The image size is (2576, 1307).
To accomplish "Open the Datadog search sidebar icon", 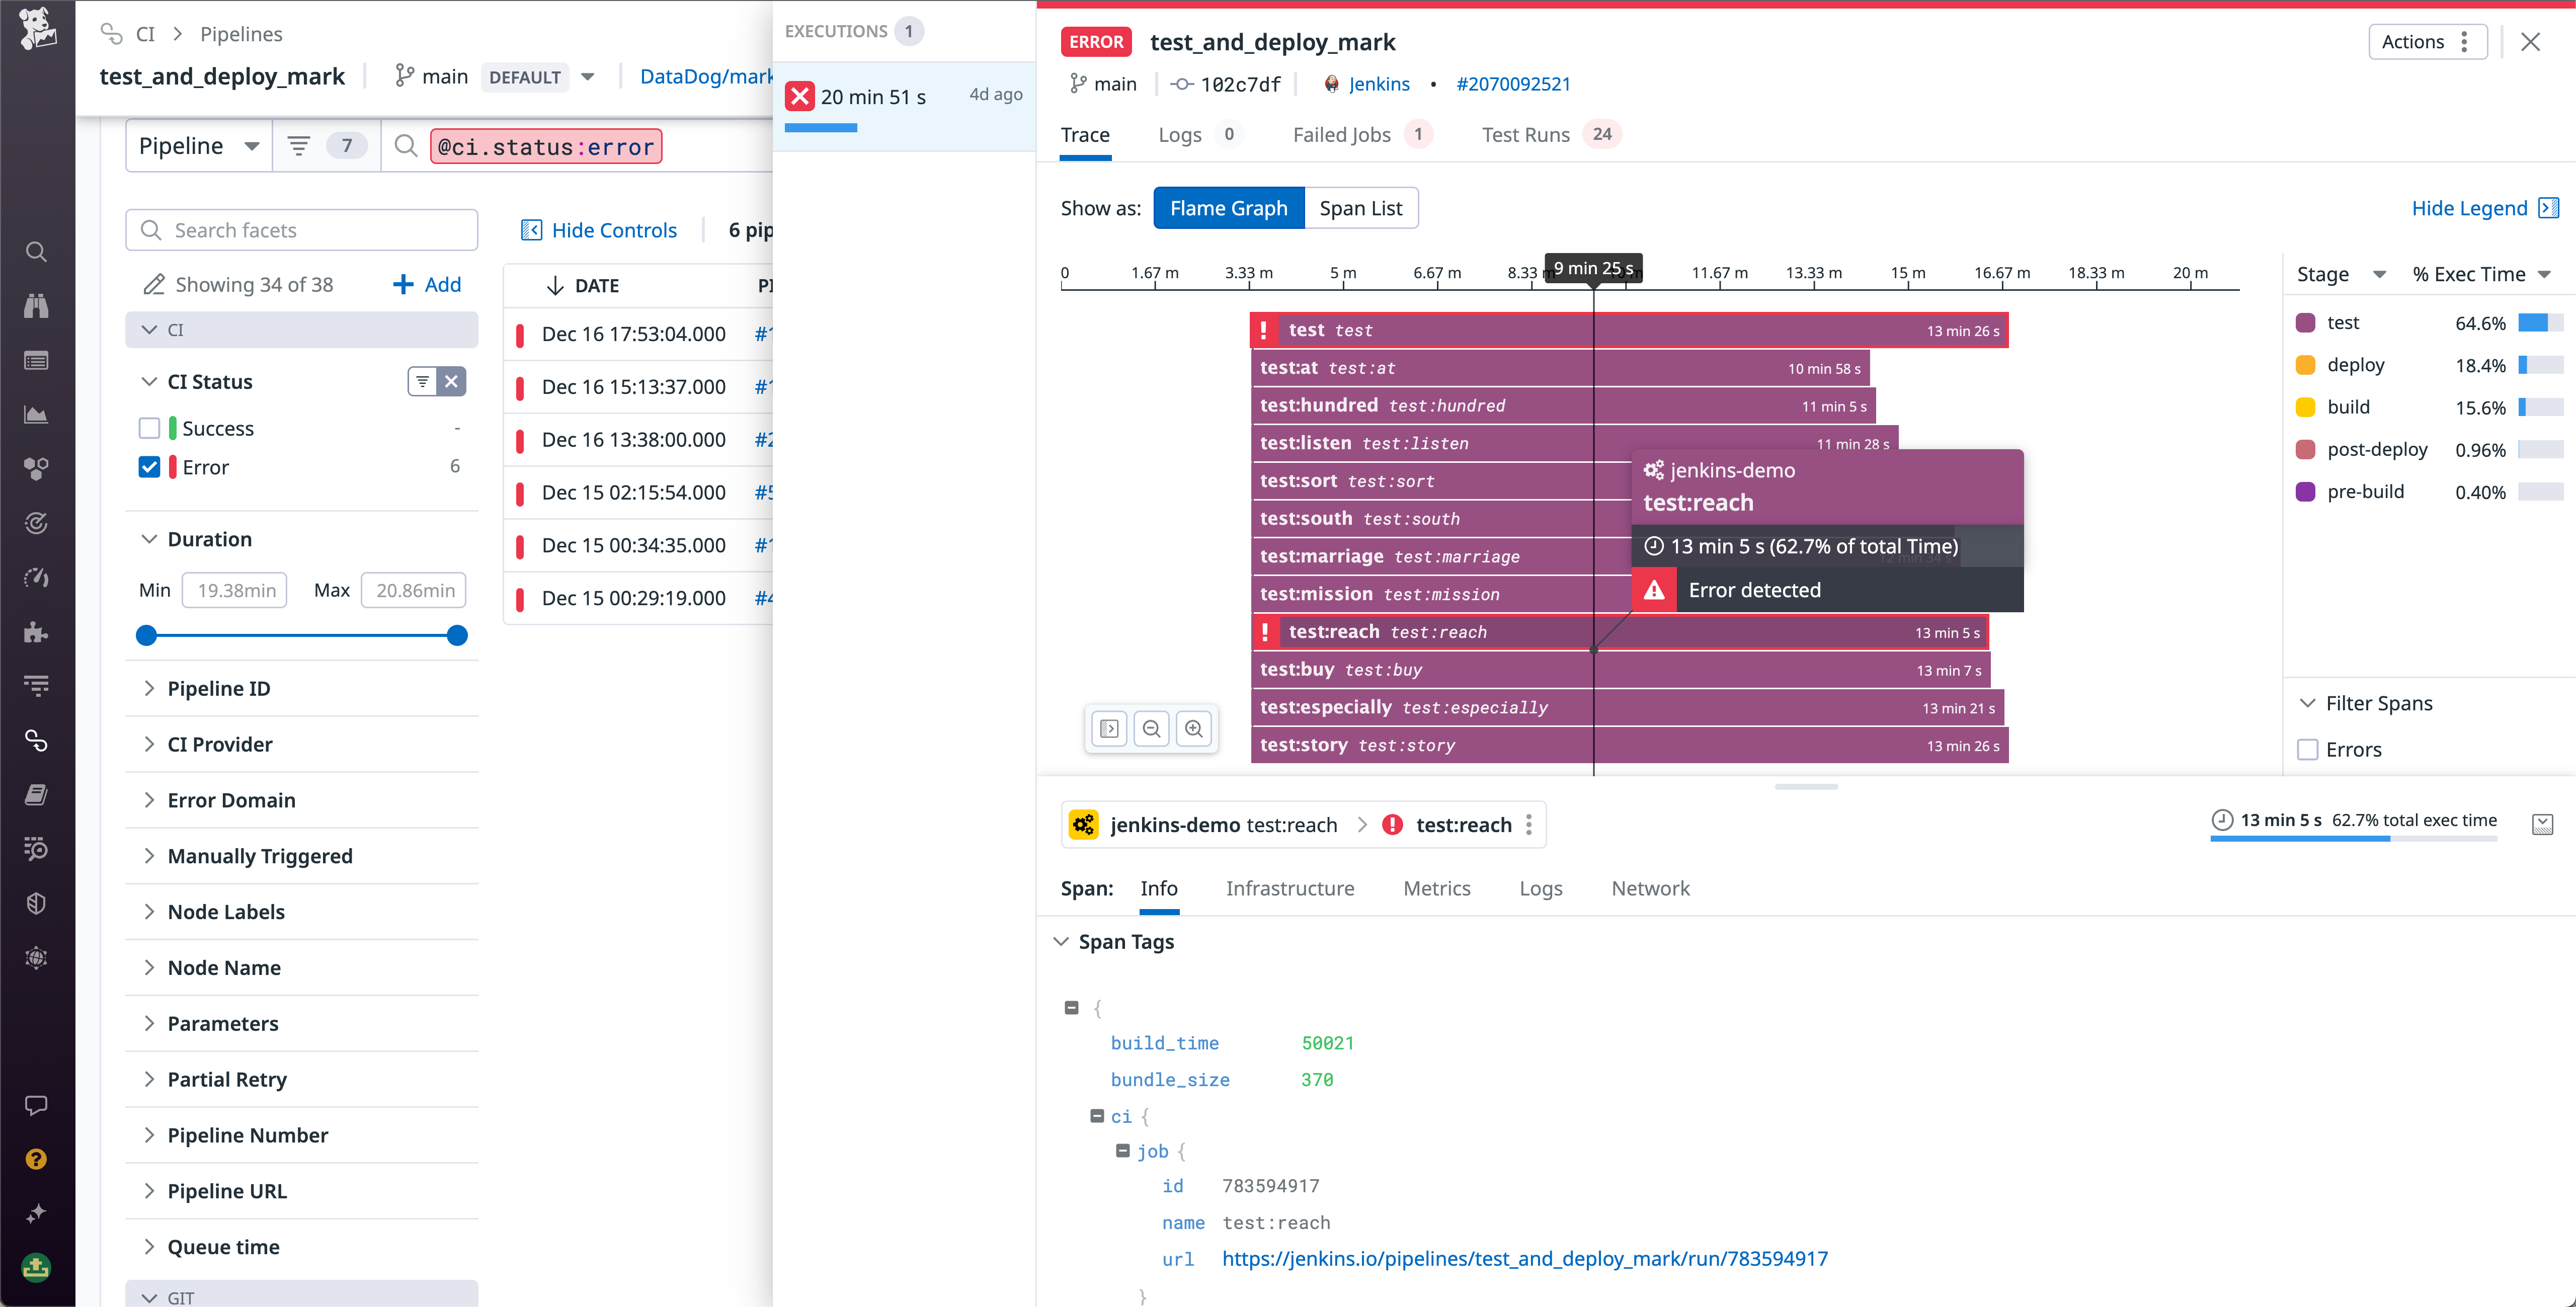I will [x=36, y=252].
